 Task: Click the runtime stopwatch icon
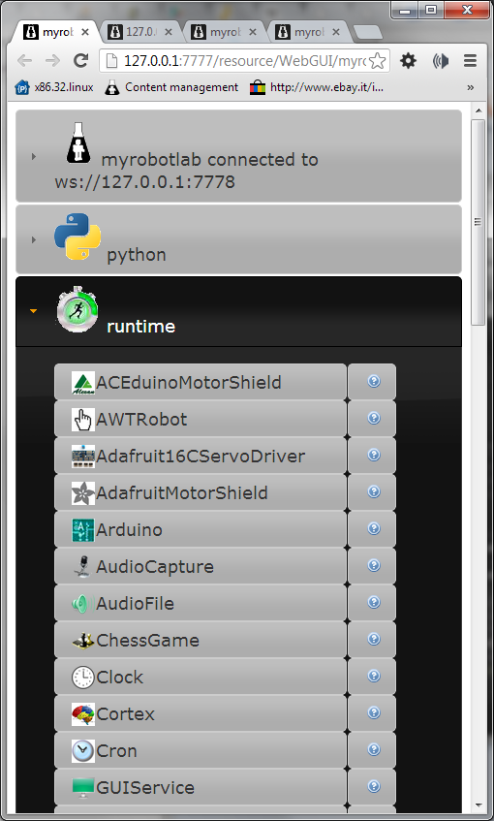point(77,309)
